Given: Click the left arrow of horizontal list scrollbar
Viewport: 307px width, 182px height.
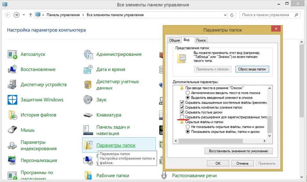Looking at the screenshot, I should 176,141.
